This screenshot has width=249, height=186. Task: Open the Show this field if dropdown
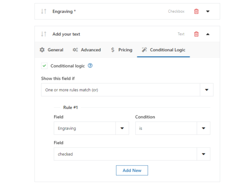pyautogui.click(x=127, y=90)
